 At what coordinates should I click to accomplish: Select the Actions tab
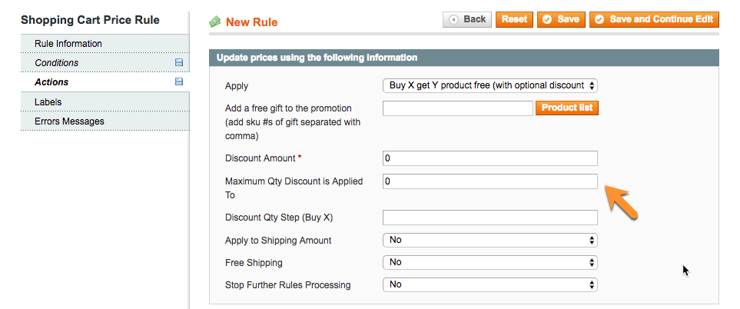51,82
